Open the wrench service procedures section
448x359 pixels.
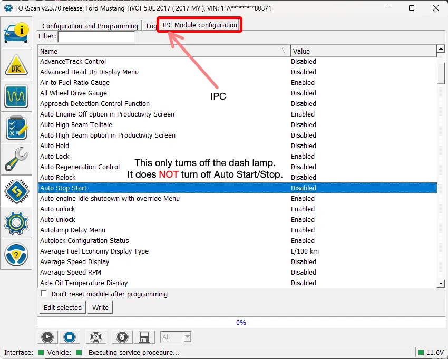[x=16, y=159]
